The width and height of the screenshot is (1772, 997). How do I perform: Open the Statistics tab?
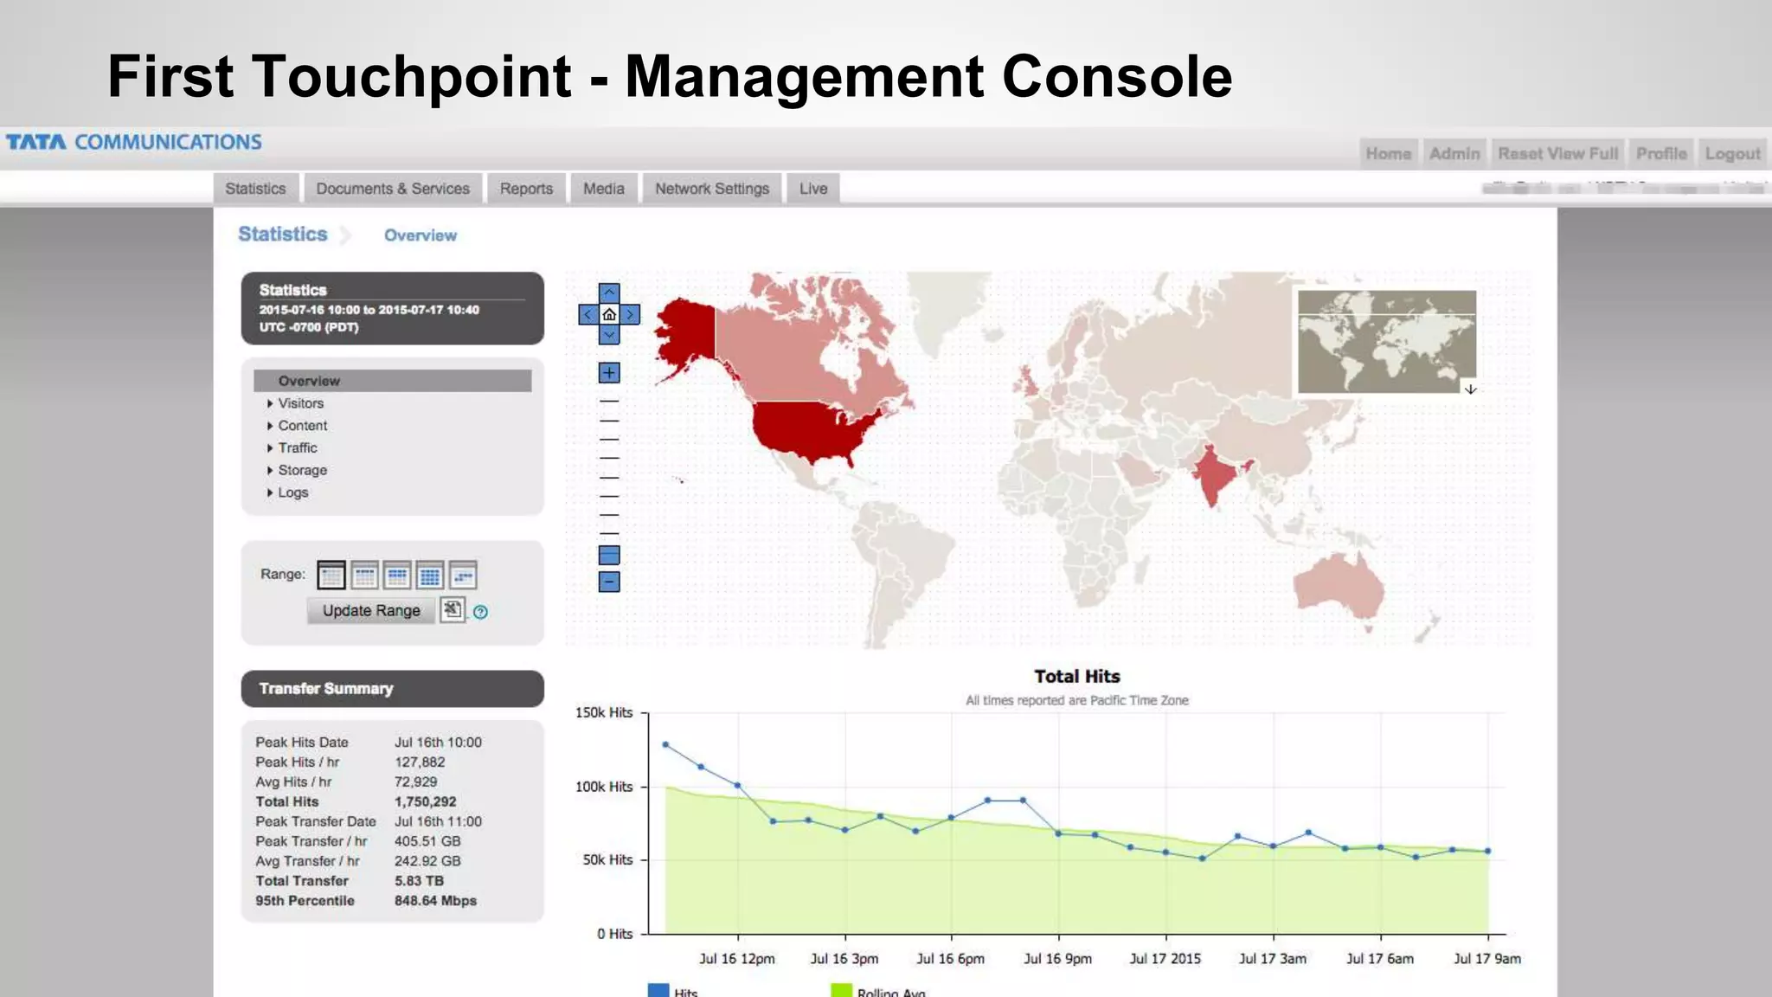click(255, 189)
